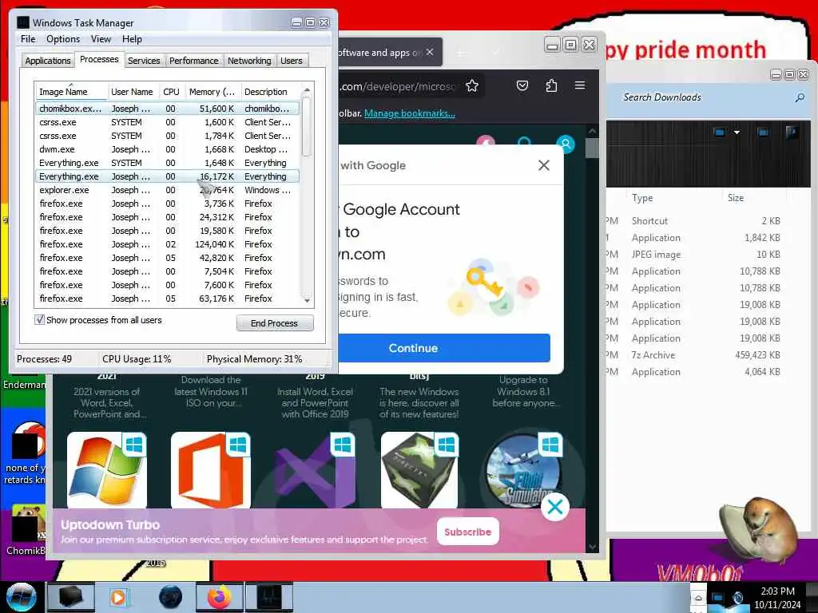Sort processes by CPU column
This screenshot has height=613, width=818.
(171, 92)
